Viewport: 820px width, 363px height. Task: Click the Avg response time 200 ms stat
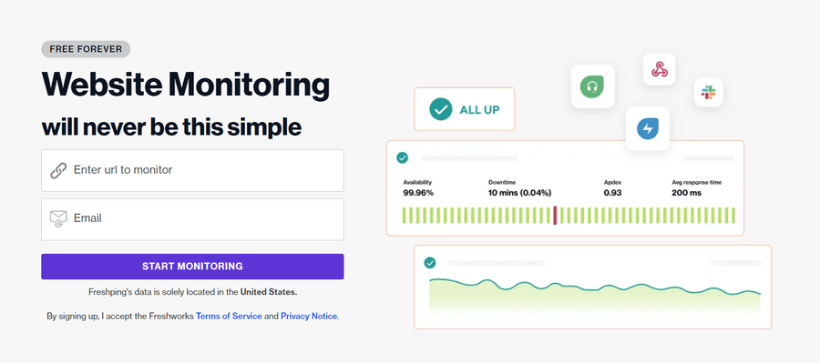tap(697, 188)
